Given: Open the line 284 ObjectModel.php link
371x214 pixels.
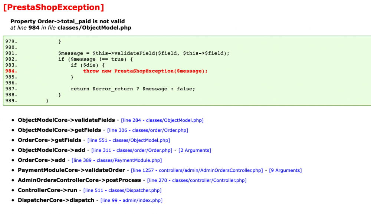Looking at the screenshot, I should [x=161, y=120].
